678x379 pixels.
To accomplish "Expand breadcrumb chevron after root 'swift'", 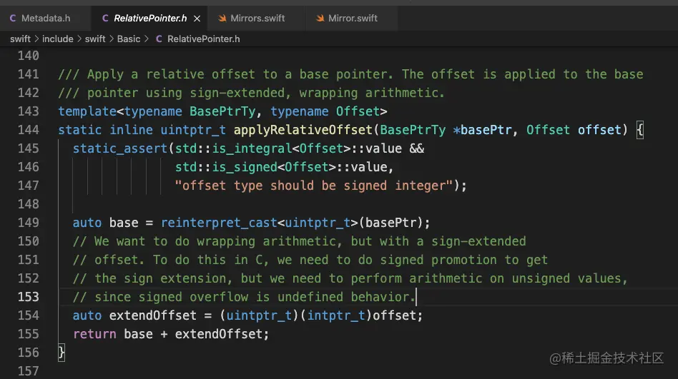I will tap(36, 39).
